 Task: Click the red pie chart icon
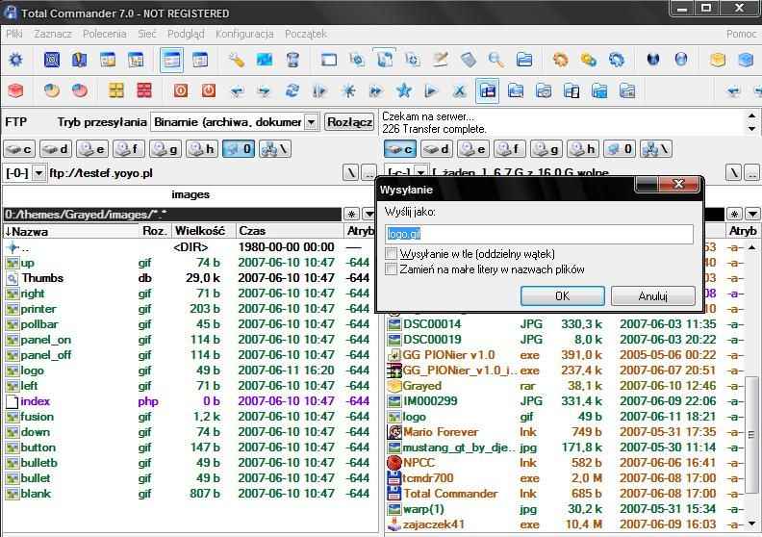[x=80, y=90]
